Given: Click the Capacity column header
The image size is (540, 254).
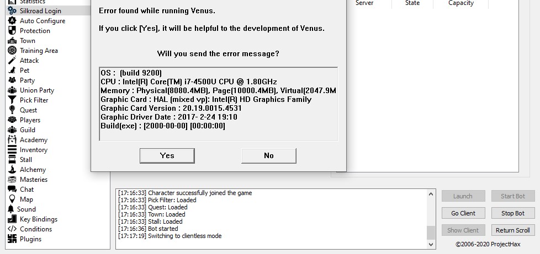Looking at the screenshot, I should 461,3.
